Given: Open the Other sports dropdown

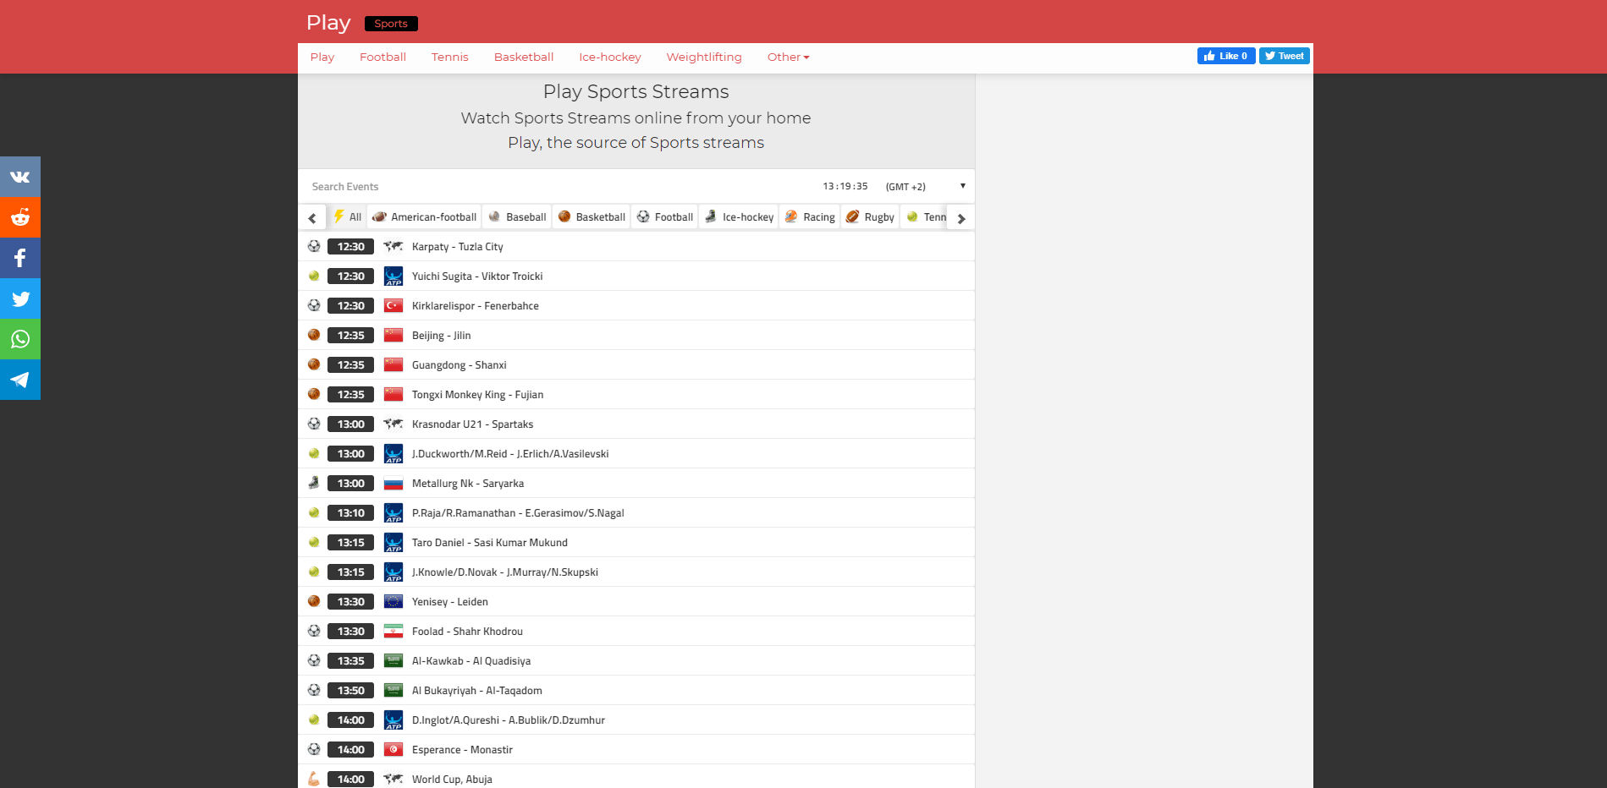Looking at the screenshot, I should click(787, 57).
